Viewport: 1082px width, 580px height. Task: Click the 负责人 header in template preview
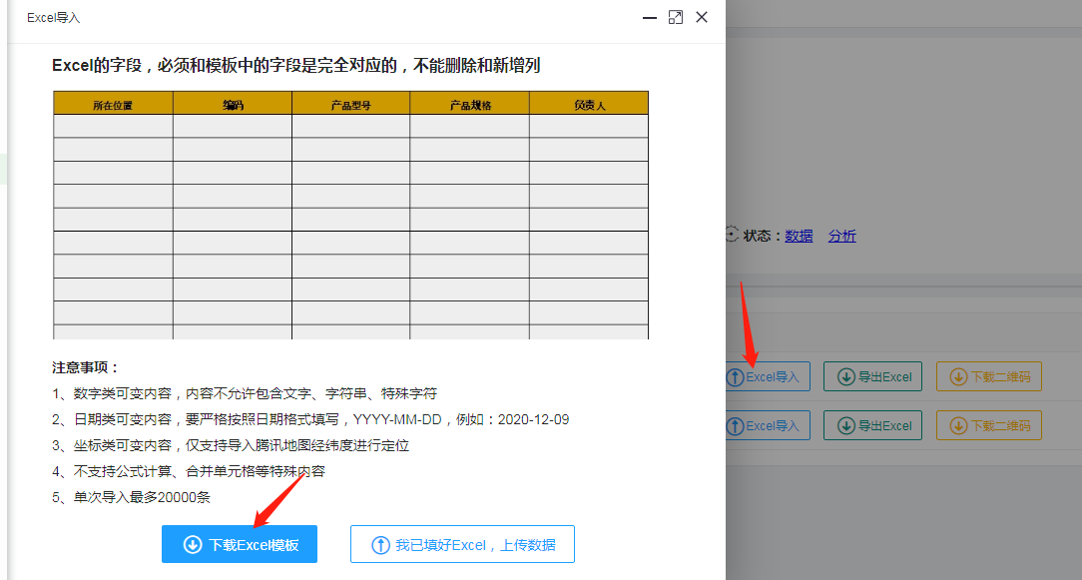tap(589, 104)
